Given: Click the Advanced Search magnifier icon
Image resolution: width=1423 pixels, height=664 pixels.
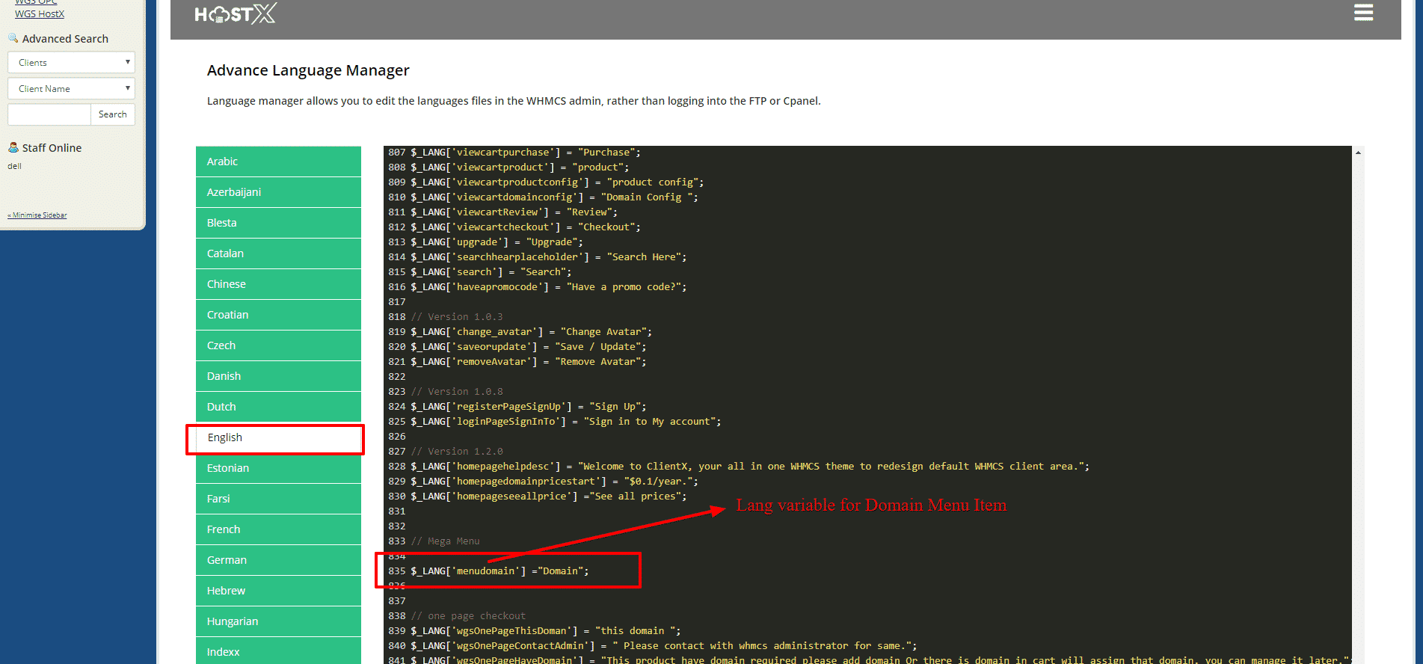Looking at the screenshot, I should coord(13,38).
